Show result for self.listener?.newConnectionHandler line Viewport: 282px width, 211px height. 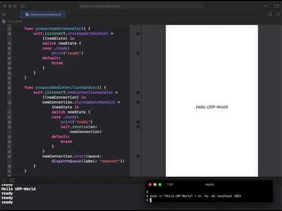click(138, 92)
